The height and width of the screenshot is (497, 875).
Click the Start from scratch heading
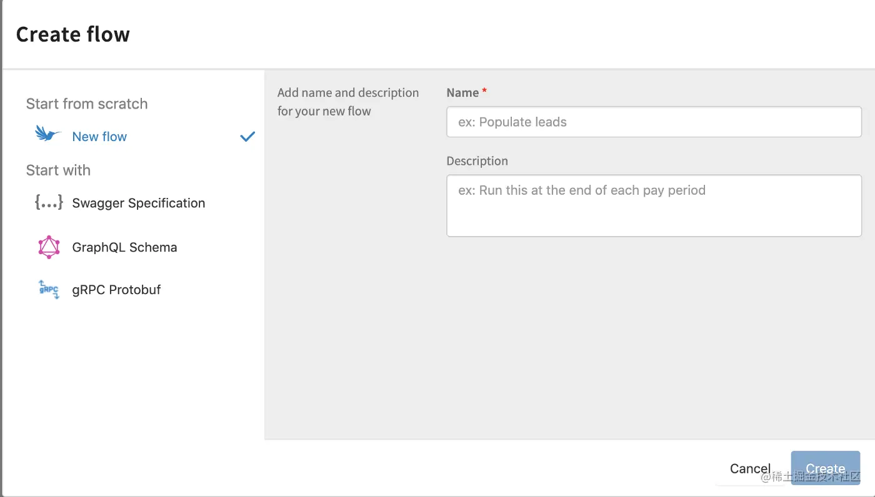tap(87, 104)
